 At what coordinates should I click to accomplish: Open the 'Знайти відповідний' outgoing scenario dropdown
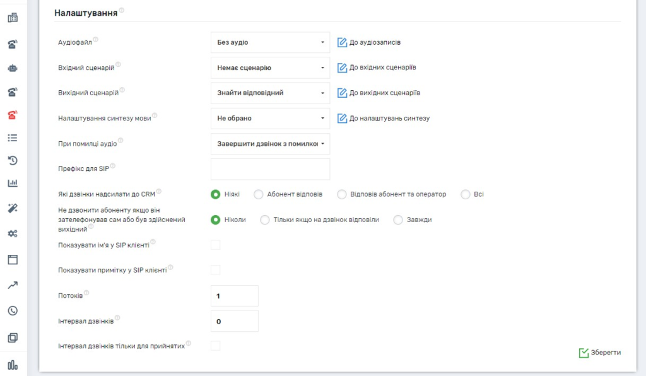click(269, 93)
